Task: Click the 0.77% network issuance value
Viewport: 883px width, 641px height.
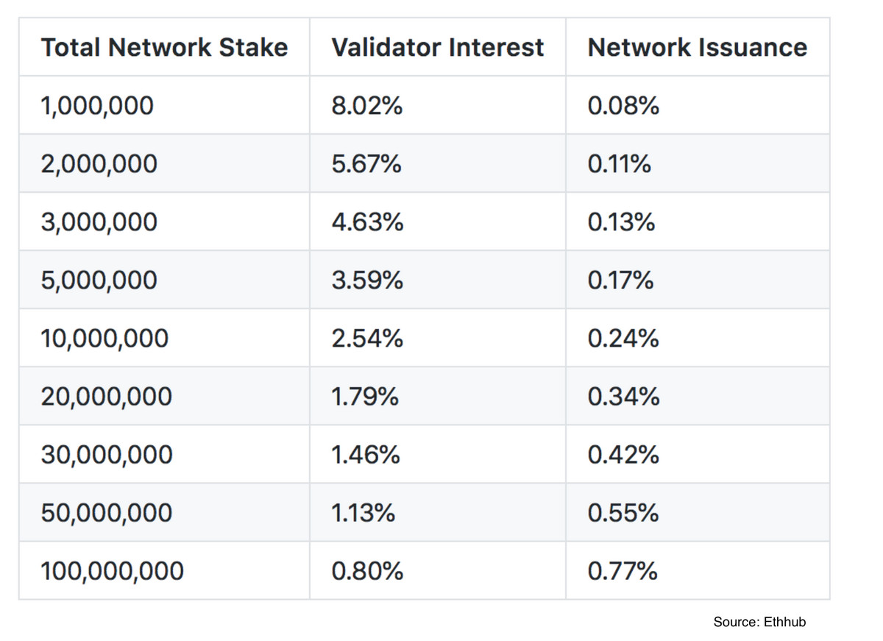Action: pos(623,571)
